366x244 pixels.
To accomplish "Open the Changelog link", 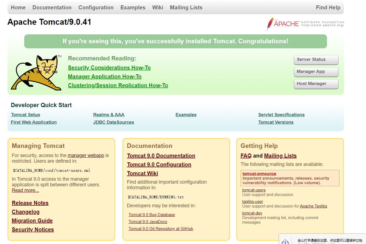I will pyautogui.click(x=26, y=212).
